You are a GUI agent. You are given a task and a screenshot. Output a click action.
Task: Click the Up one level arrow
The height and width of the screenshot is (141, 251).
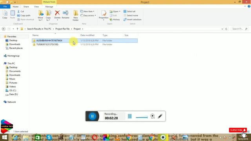17,29
